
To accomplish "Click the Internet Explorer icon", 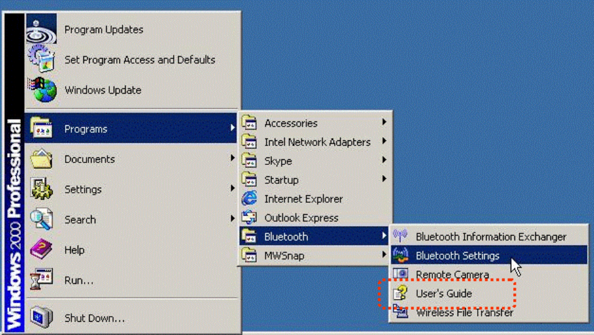I will click(249, 198).
